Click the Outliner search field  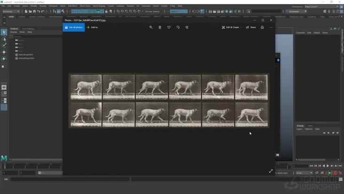pyautogui.click(x=35, y=36)
